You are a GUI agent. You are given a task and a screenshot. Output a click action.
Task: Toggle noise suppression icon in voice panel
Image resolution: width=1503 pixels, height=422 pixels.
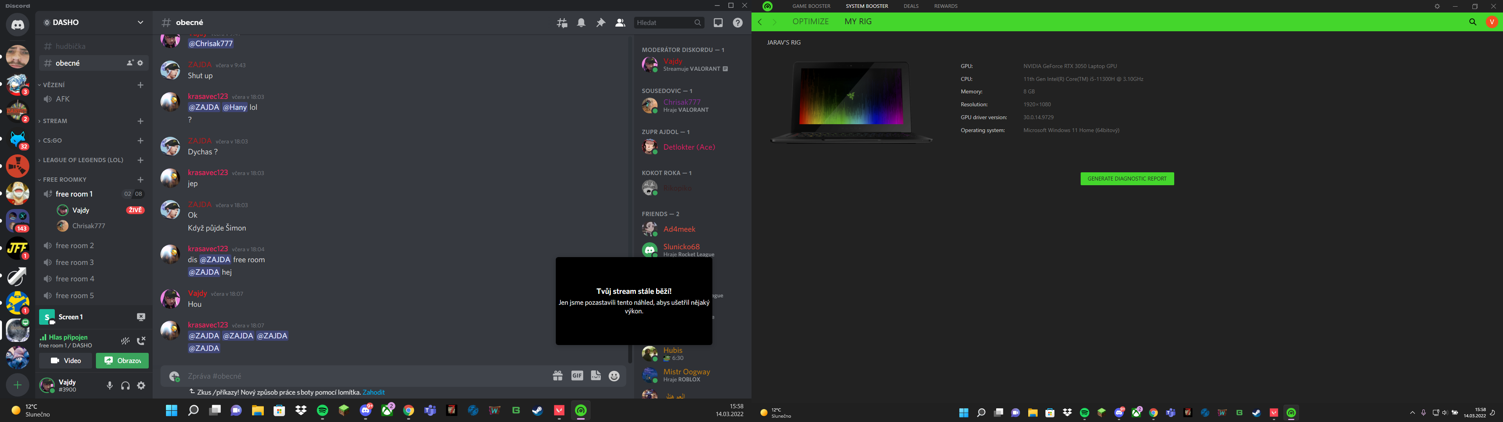click(125, 341)
